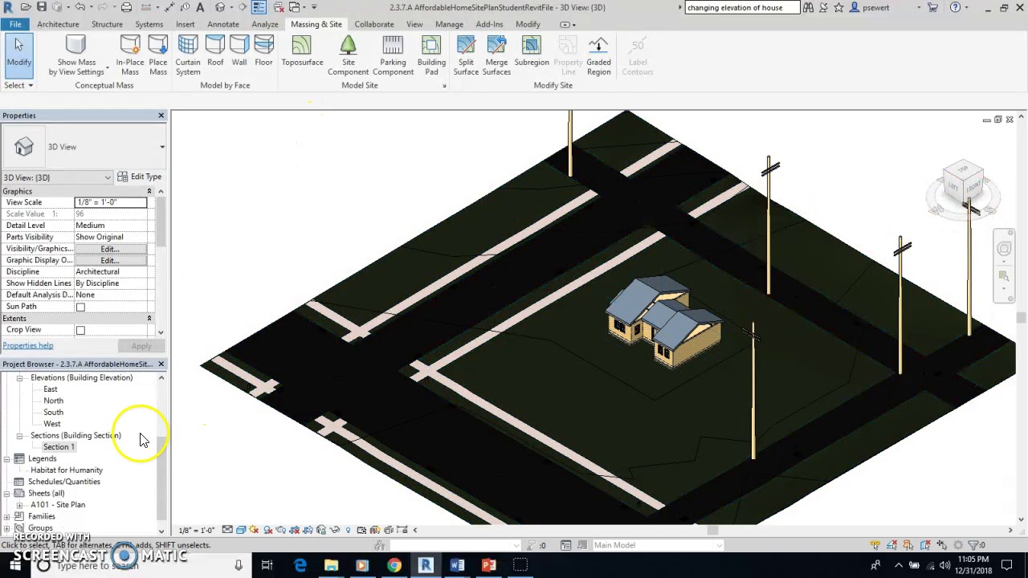Image resolution: width=1028 pixels, height=578 pixels.
Task: Click the Google Chrome taskbar icon
Action: click(394, 565)
